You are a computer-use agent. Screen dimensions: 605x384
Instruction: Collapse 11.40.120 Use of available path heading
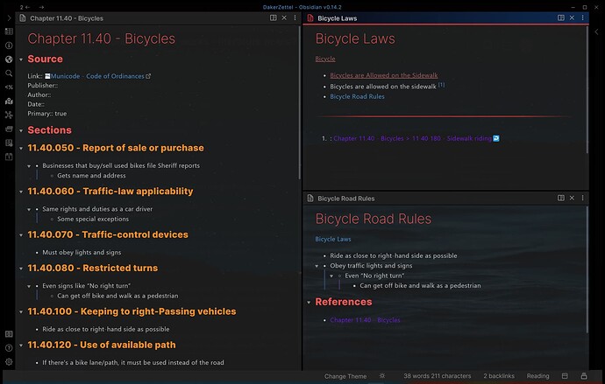pos(21,346)
